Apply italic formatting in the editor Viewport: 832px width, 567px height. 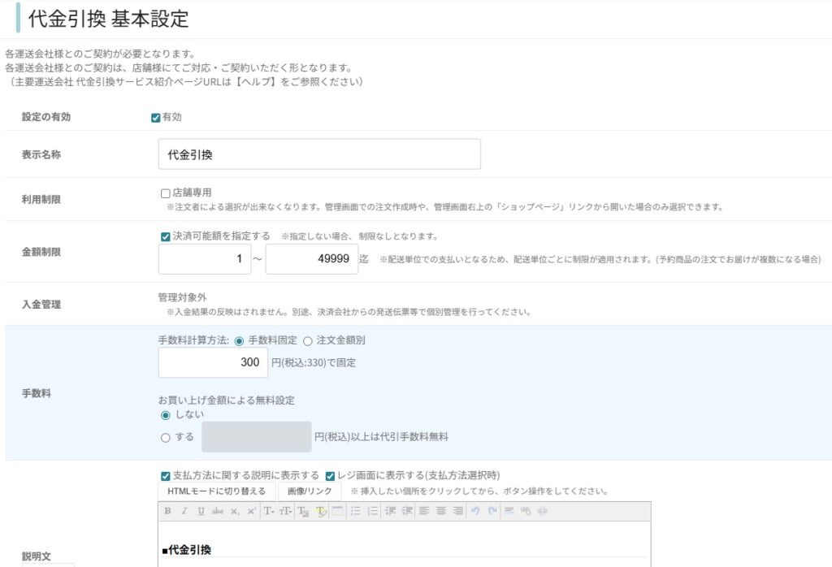(x=184, y=511)
